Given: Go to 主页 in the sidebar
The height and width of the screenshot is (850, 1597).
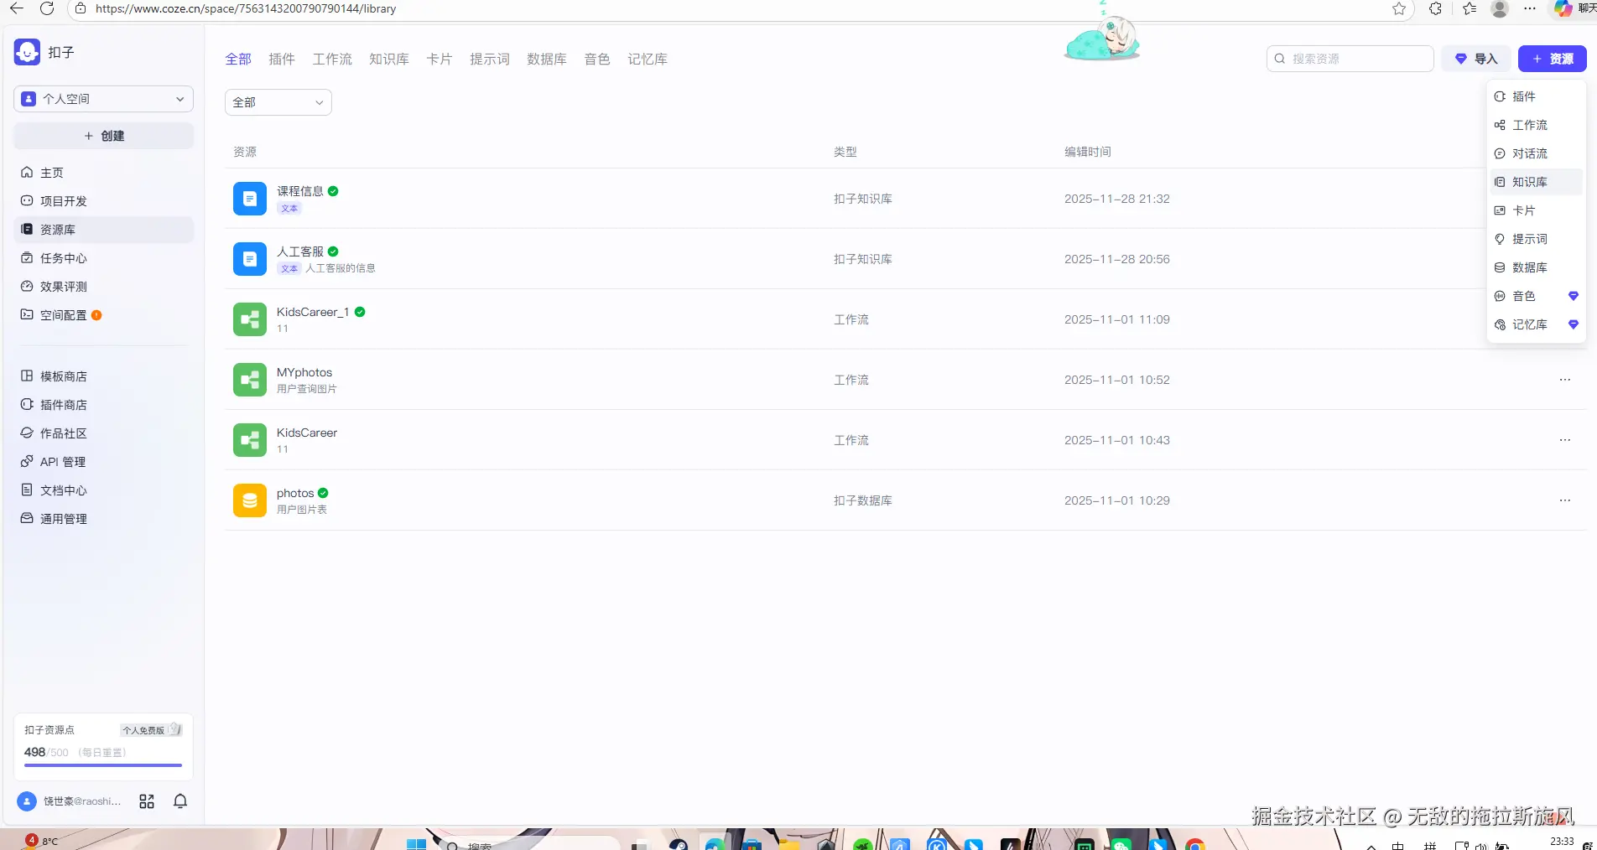Looking at the screenshot, I should point(103,173).
